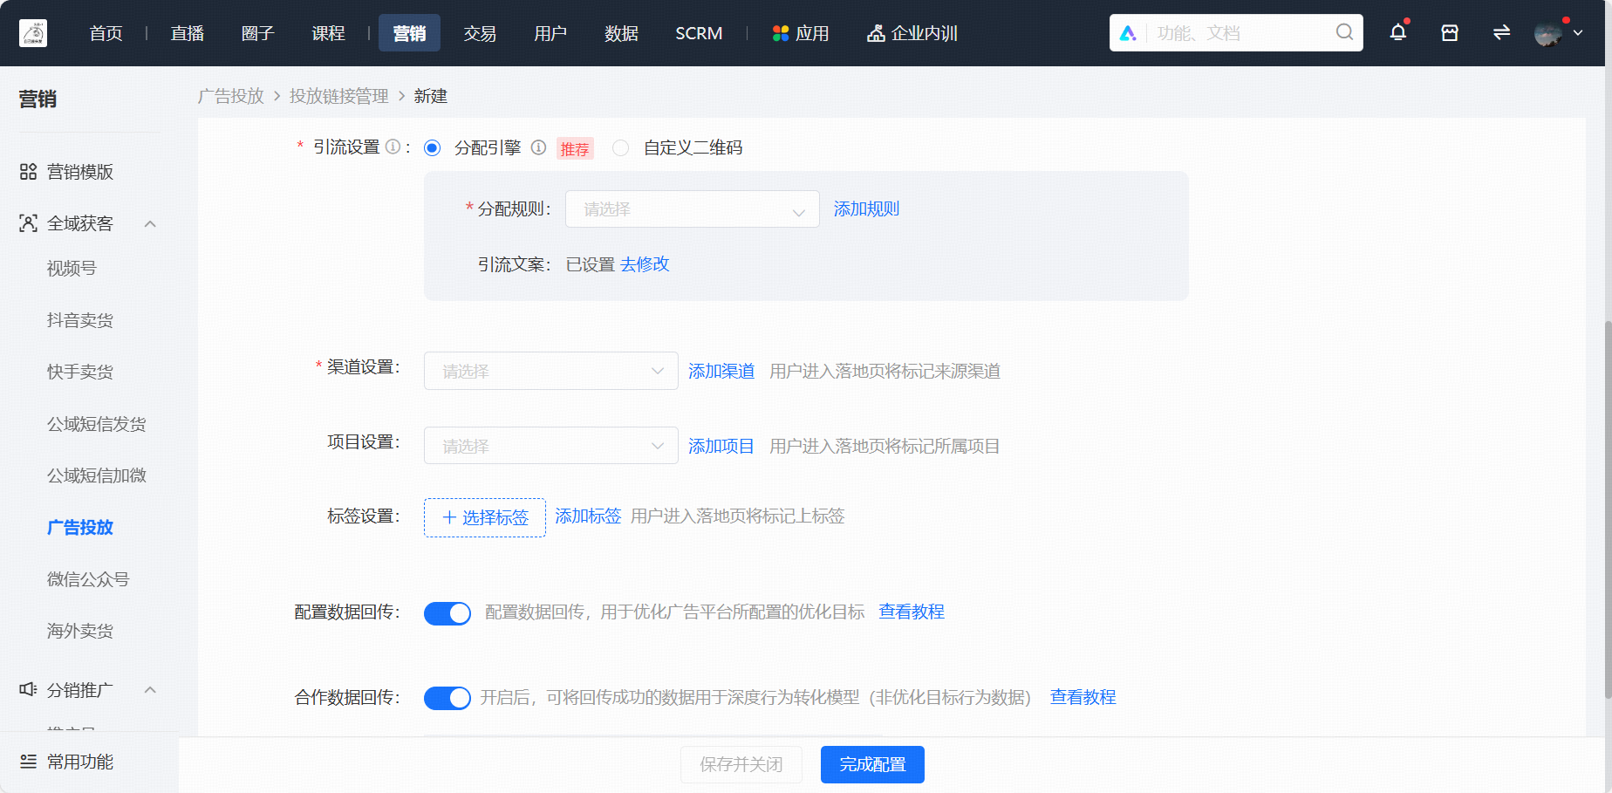This screenshot has height=793, width=1612.
Task: Click 查看教程 for 合作数据回传
Action: click(x=1083, y=697)
